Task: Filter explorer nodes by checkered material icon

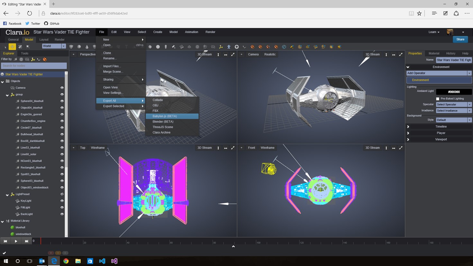Action: pyautogui.click(x=45, y=59)
